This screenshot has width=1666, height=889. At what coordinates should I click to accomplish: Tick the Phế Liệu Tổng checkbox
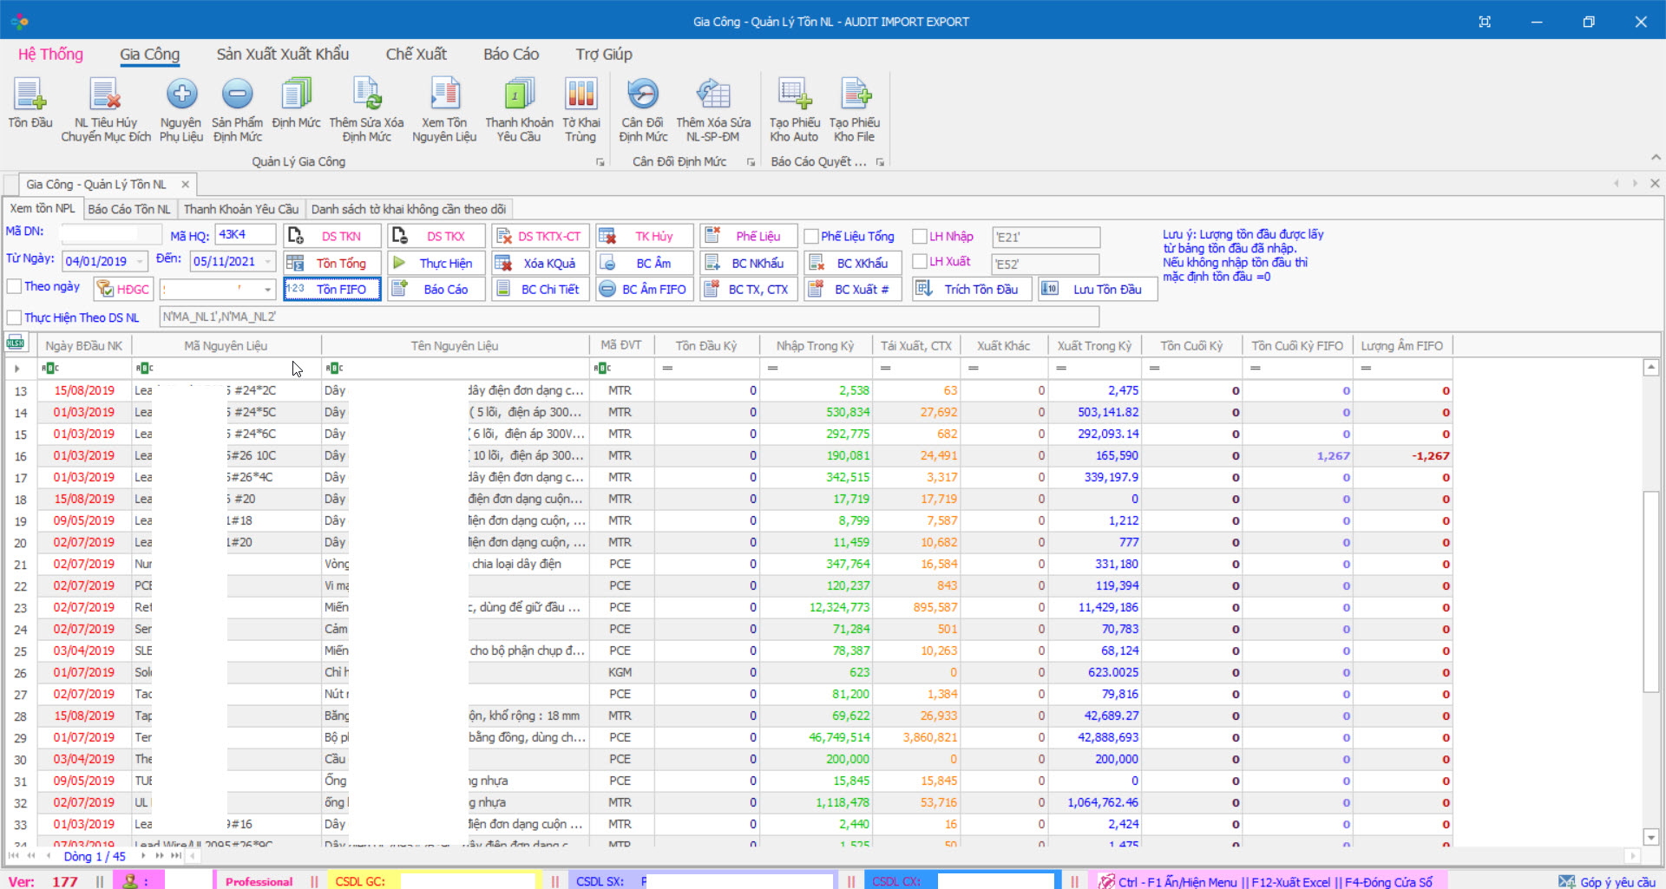(x=811, y=237)
